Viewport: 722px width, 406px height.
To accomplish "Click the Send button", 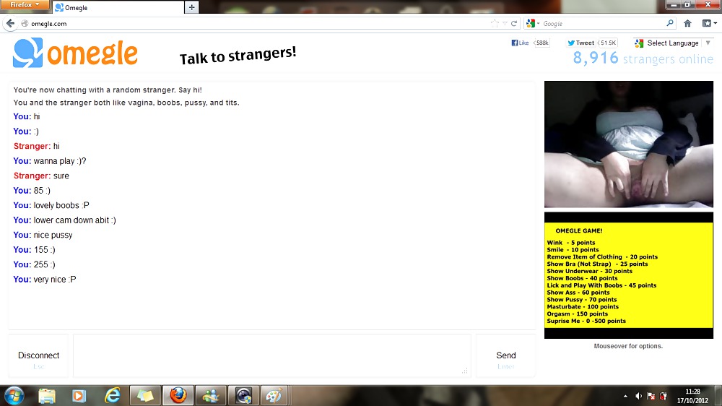I will tap(506, 355).
